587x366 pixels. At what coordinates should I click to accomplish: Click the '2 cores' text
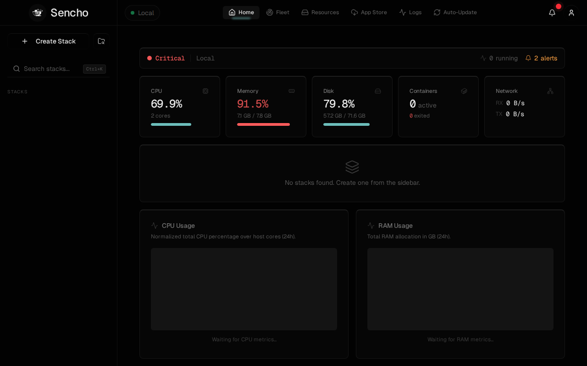[161, 116]
